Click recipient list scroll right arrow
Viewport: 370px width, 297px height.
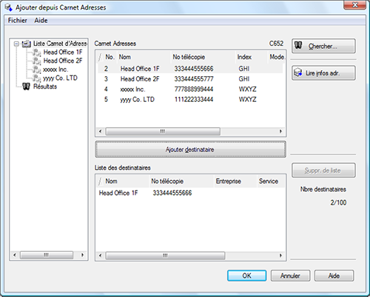pos(280,256)
